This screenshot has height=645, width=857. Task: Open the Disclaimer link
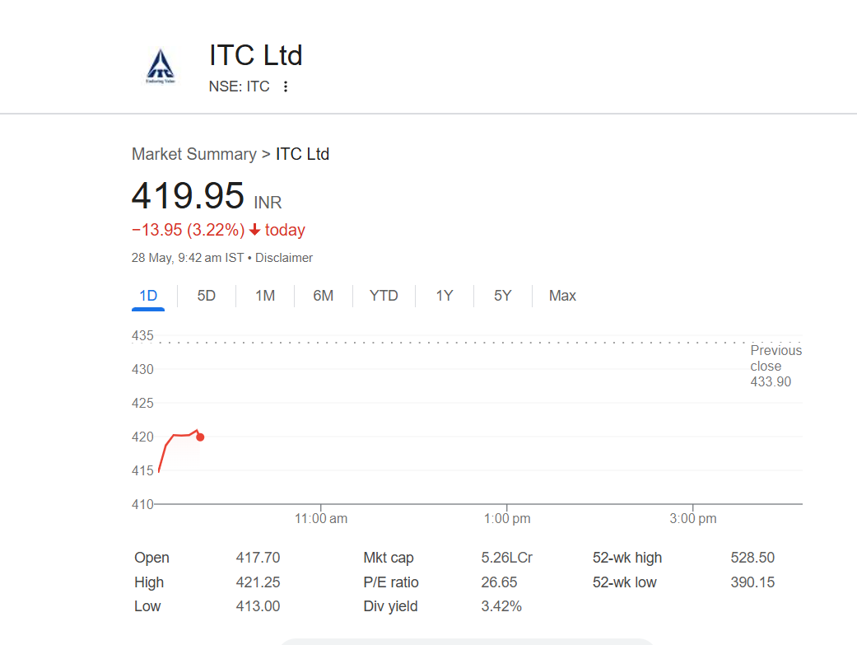click(284, 258)
